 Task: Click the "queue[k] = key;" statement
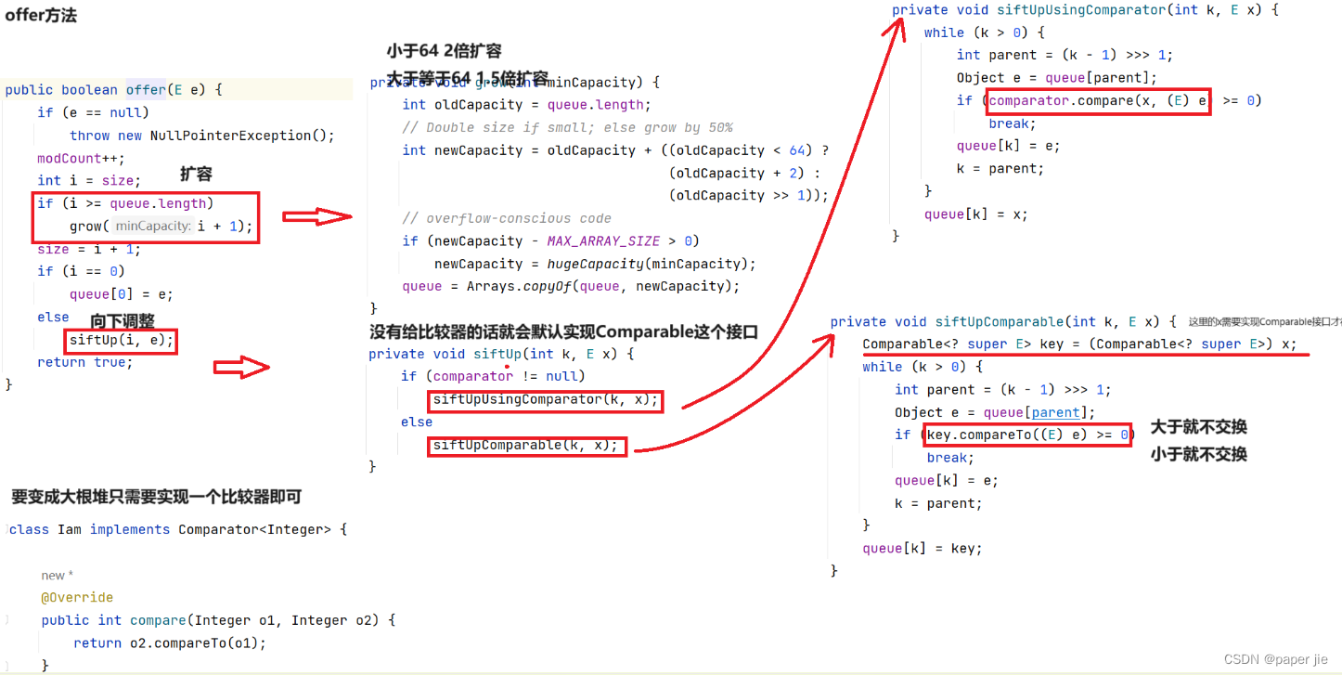[923, 549]
